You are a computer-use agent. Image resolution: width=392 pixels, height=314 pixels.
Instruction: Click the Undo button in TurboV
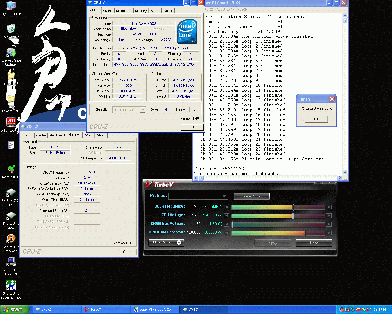[x=314, y=243]
